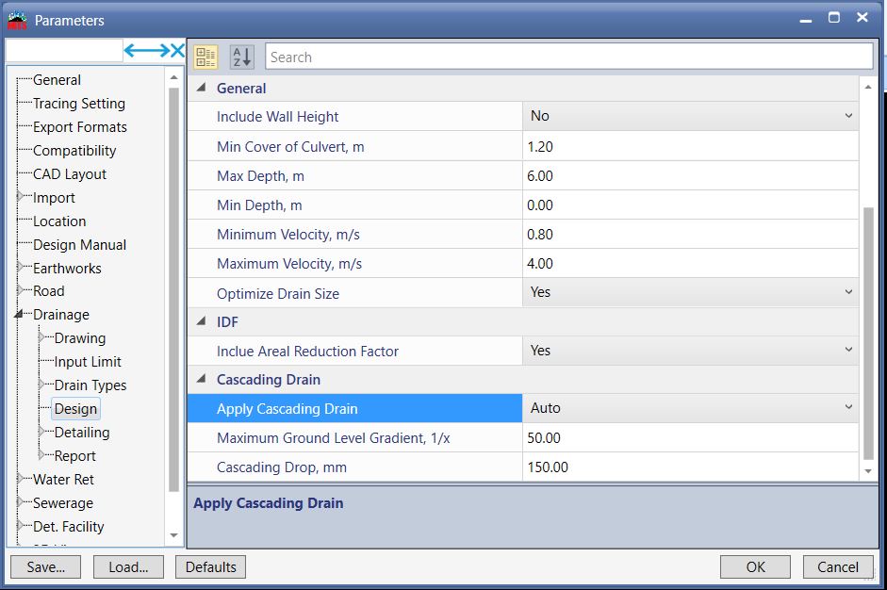Click the Load... button
The image size is (887, 590).
[128, 566]
